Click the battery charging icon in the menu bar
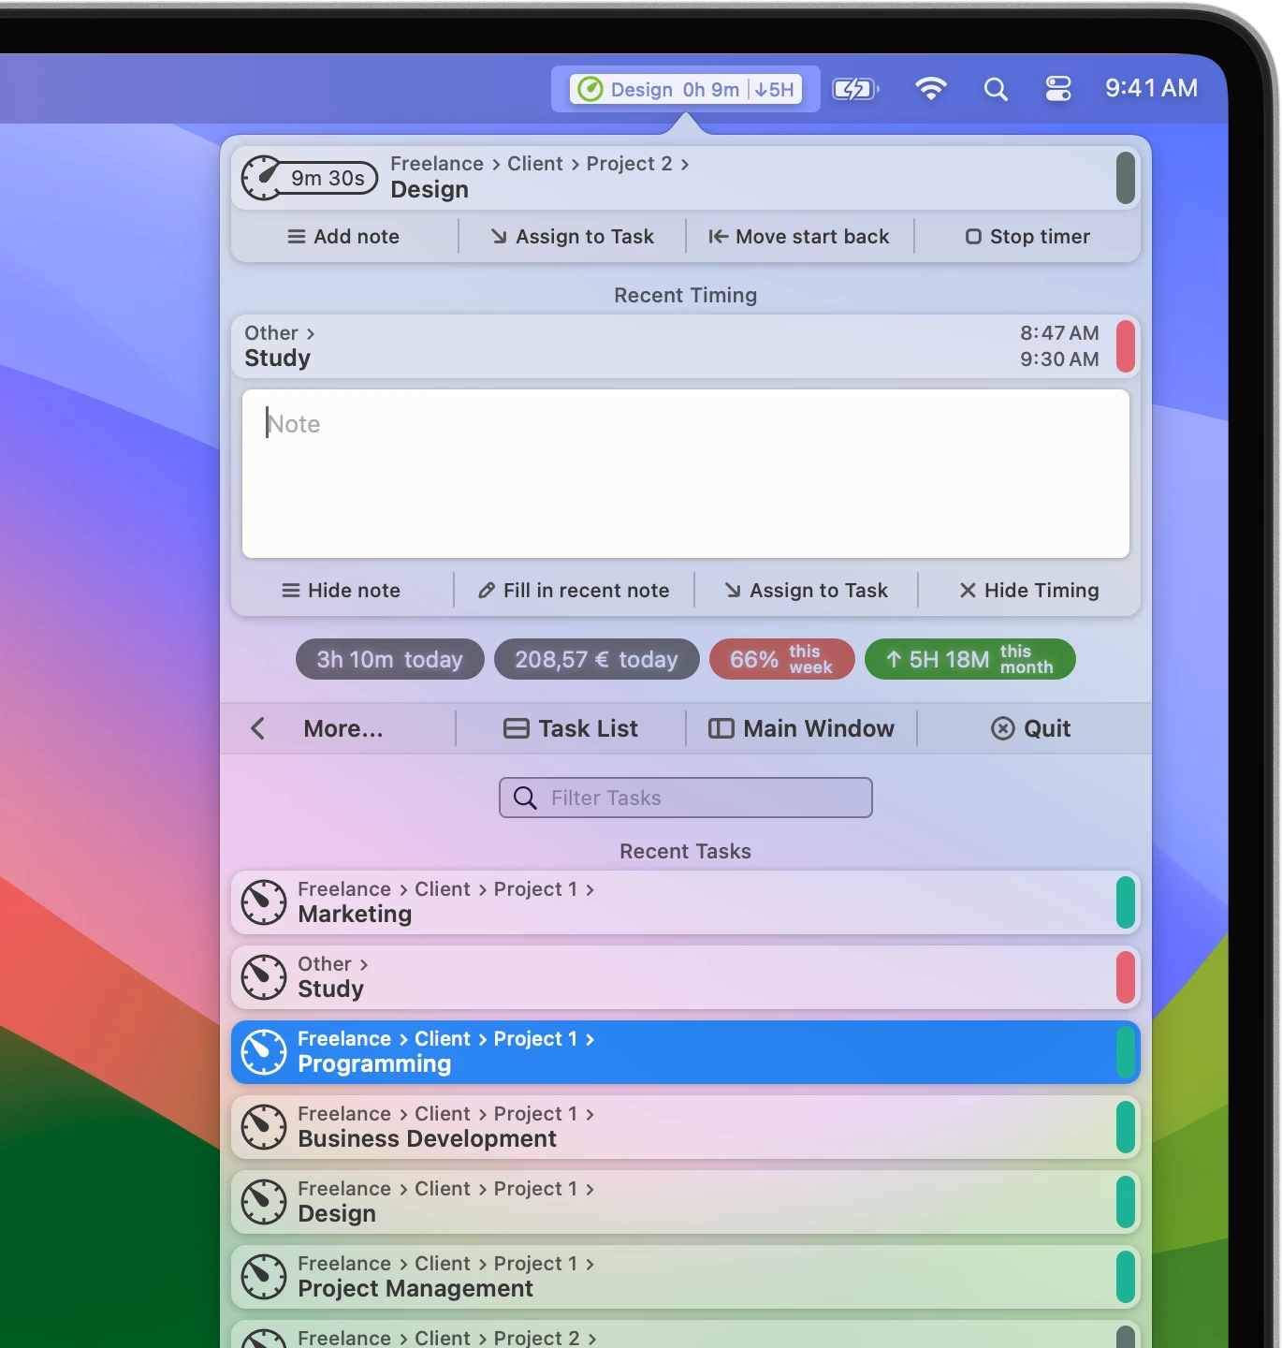 (854, 89)
